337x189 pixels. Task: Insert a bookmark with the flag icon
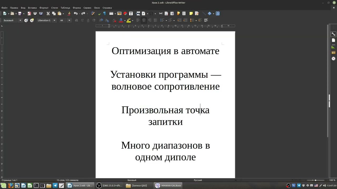click(178, 13)
